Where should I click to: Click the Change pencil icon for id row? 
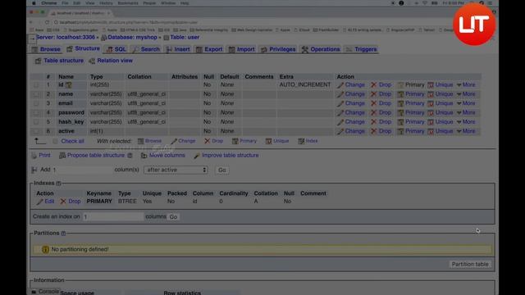point(340,85)
